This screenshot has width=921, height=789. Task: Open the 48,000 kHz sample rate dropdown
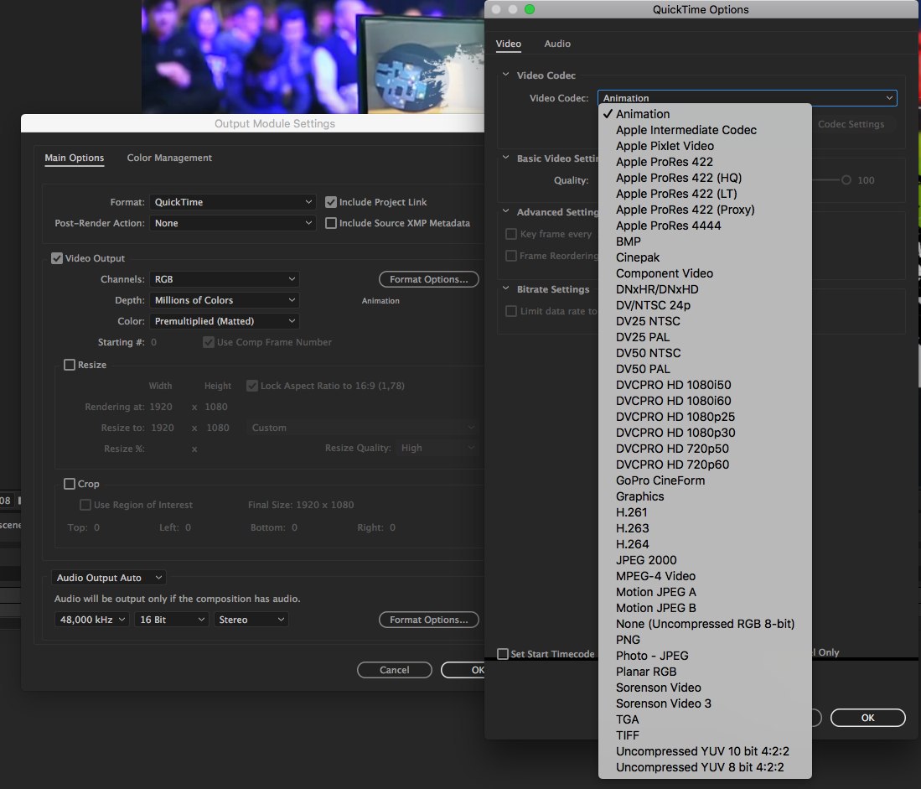(92, 620)
